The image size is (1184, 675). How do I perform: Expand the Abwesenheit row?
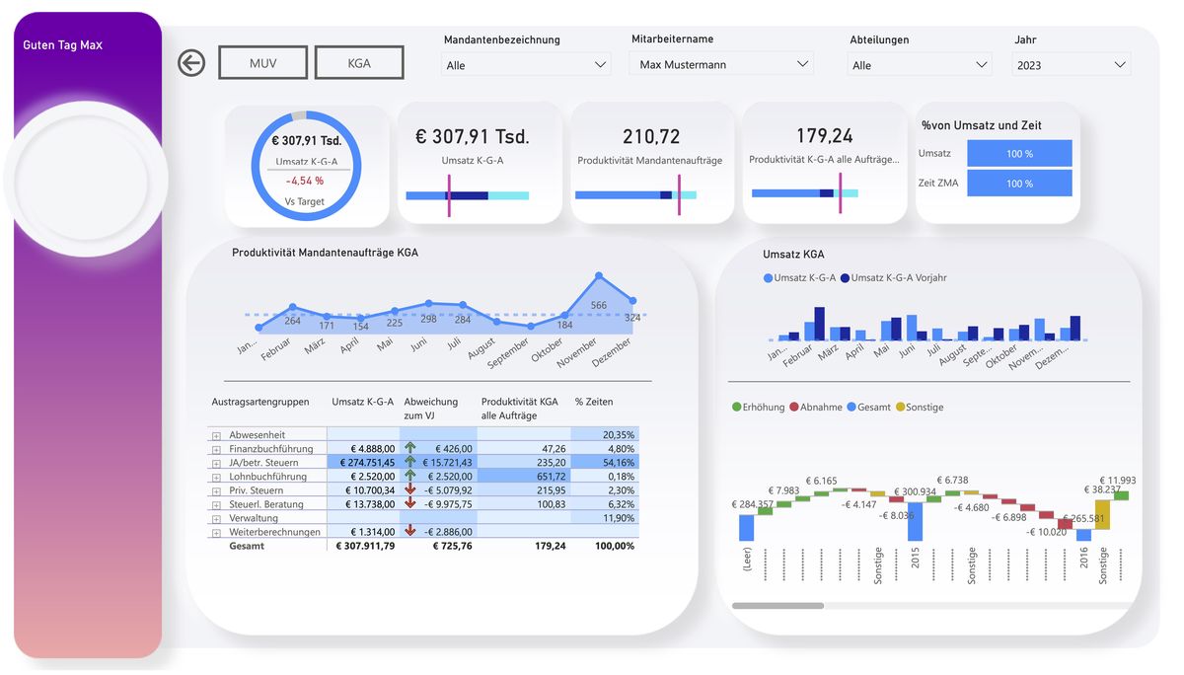click(x=216, y=435)
